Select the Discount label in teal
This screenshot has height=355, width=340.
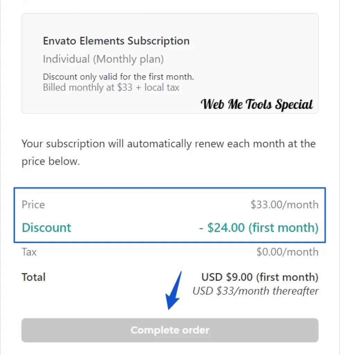coord(46,227)
